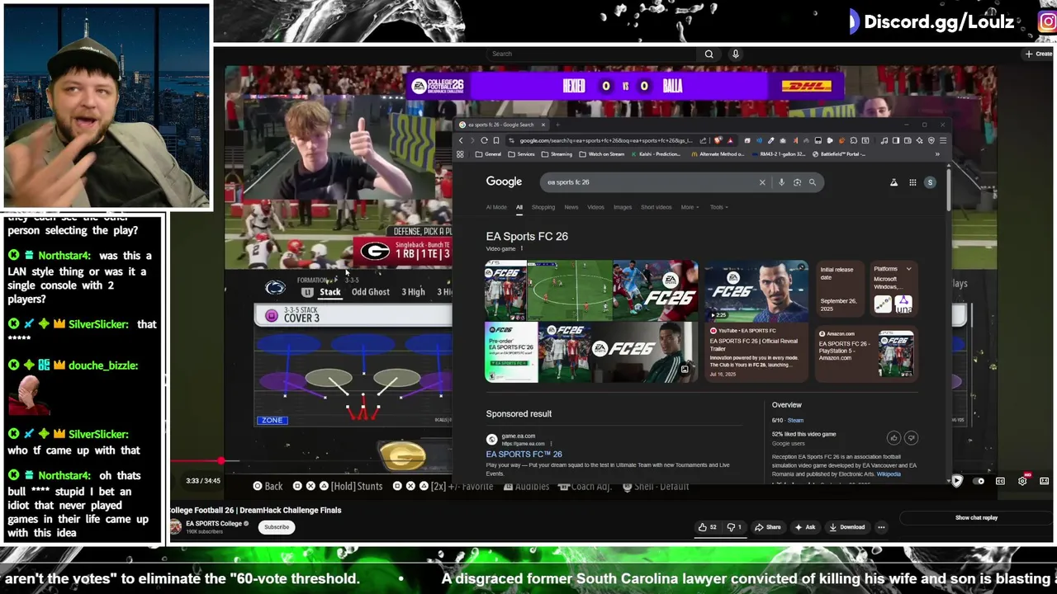Click the bookmark icon beside reload

point(496,140)
